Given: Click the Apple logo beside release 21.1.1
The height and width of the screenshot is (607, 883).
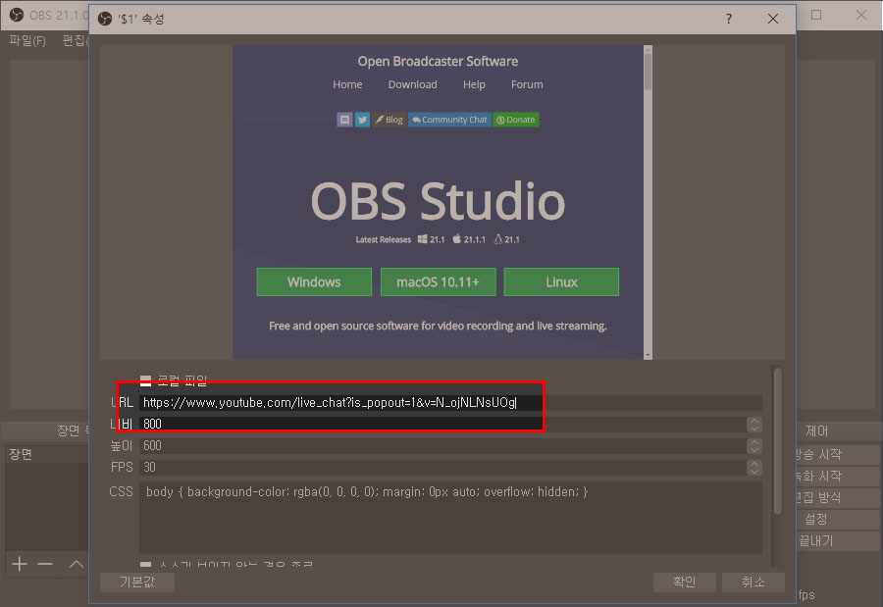Looking at the screenshot, I should [x=456, y=238].
